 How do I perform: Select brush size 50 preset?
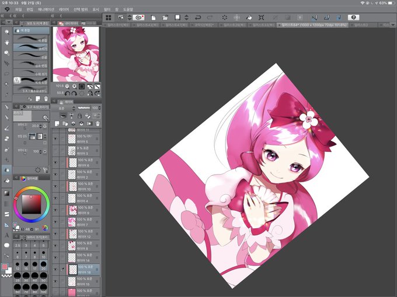pyautogui.click(x=44, y=276)
